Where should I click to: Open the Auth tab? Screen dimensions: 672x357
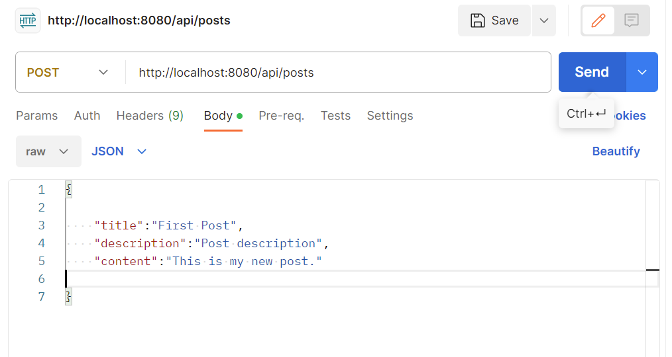(87, 116)
